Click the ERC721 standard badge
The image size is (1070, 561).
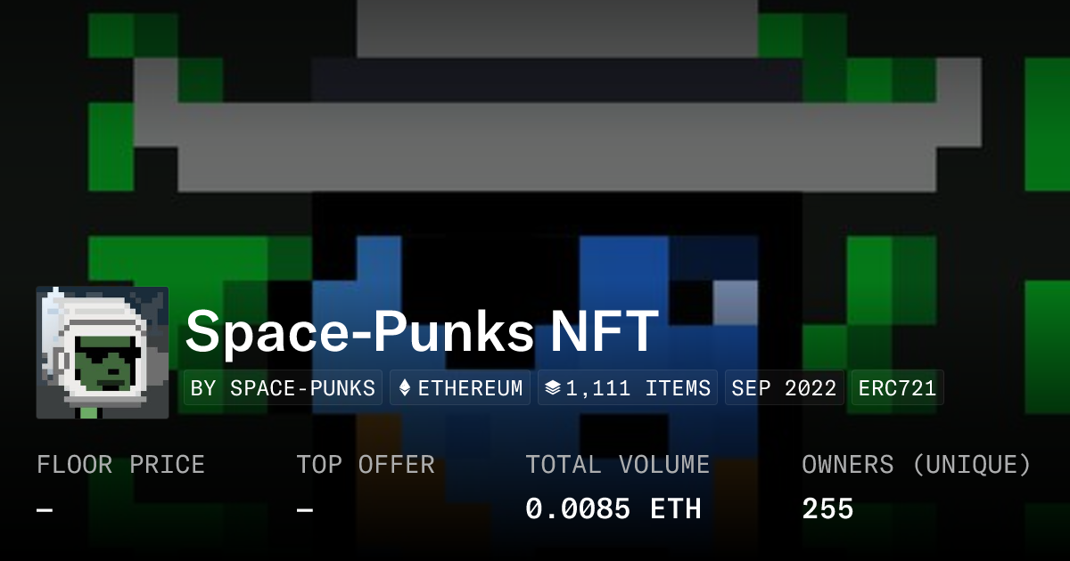897,387
